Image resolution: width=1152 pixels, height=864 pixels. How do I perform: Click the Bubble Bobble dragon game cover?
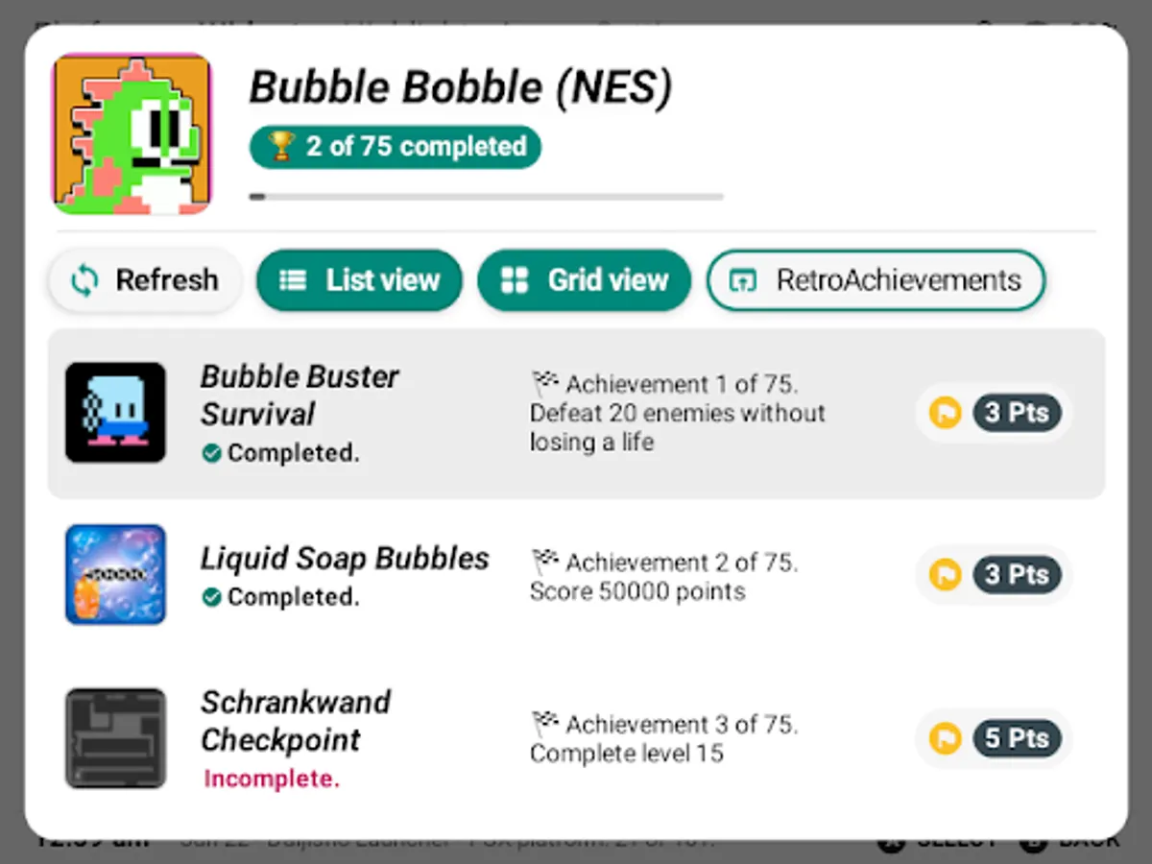tap(132, 134)
